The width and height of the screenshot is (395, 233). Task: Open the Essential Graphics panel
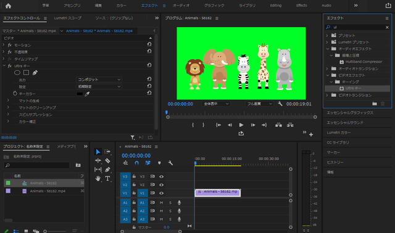click(x=350, y=113)
